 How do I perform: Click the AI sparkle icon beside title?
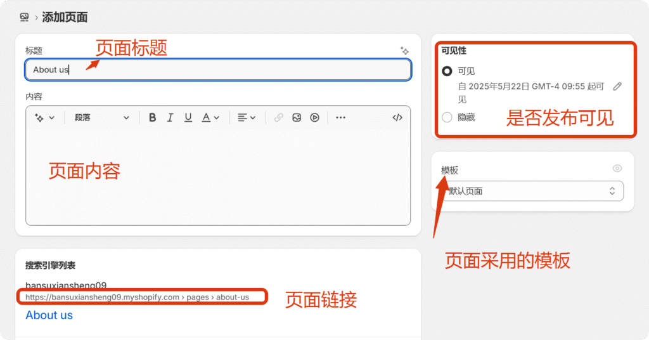point(404,51)
